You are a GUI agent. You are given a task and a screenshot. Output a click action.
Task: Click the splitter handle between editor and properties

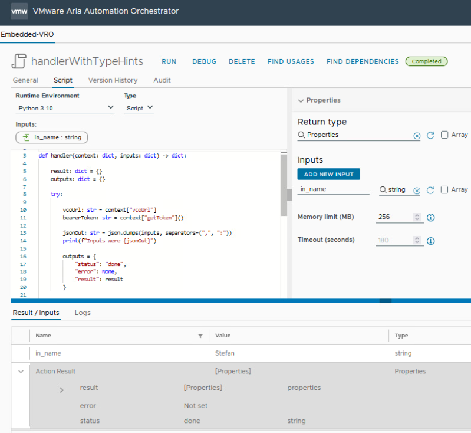pyautogui.click(x=289, y=195)
